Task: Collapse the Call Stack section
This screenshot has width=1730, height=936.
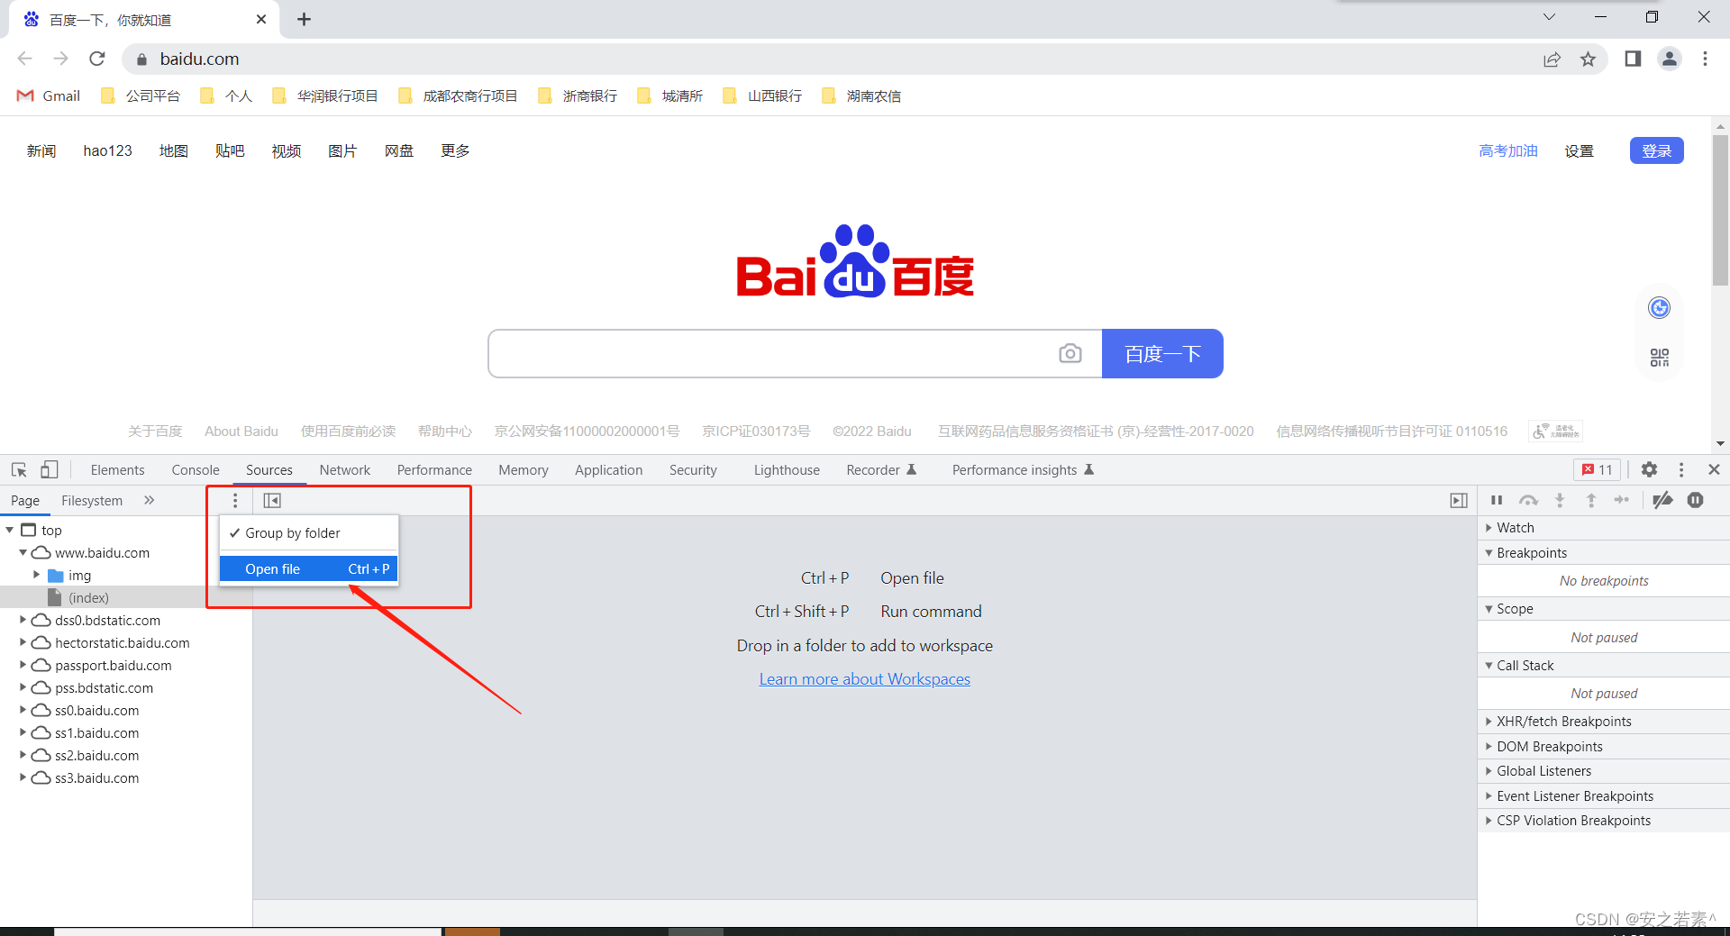Action: tap(1604, 666)
